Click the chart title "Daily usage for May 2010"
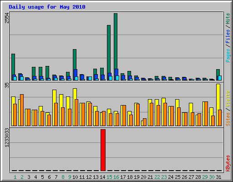The width and height of the screenshot is (233, 182). click(47, 7)
